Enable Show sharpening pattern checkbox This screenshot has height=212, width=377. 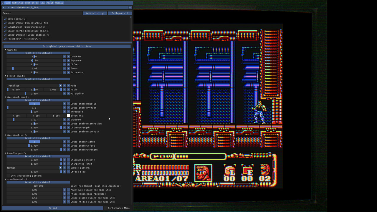8,176
